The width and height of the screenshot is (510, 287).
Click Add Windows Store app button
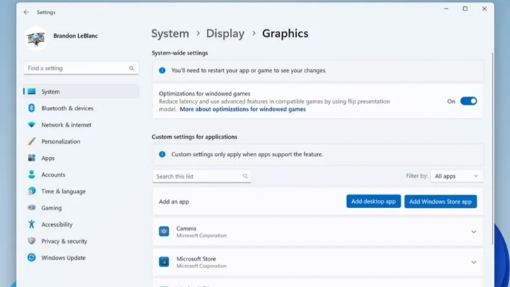coord(440,202)
